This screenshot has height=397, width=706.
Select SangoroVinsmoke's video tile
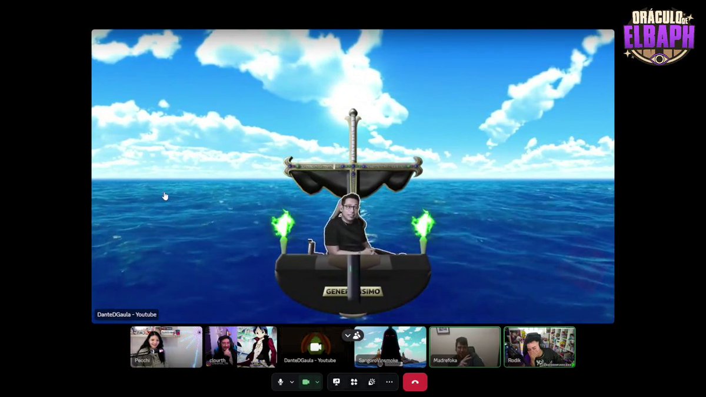point(390,347)
